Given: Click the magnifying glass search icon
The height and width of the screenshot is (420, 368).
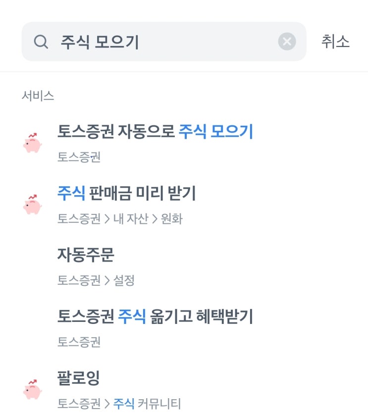Looking at the screenshot, I should tap(41, 42).
